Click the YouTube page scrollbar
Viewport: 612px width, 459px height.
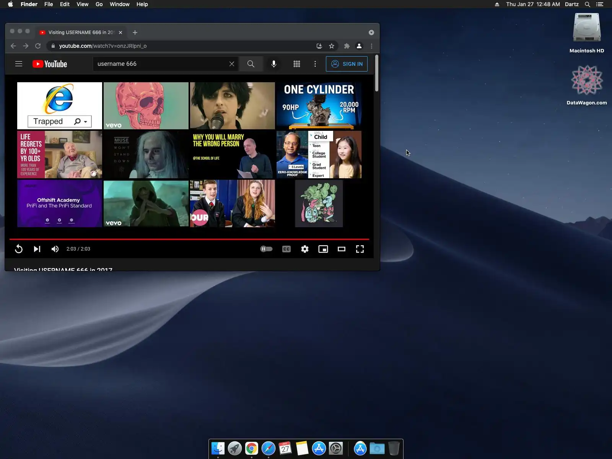click(377, 73)
